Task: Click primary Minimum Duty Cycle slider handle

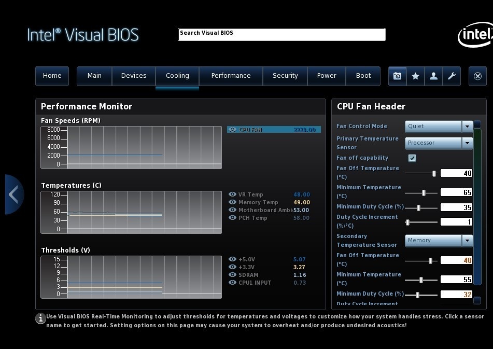Action: [418, 208]
